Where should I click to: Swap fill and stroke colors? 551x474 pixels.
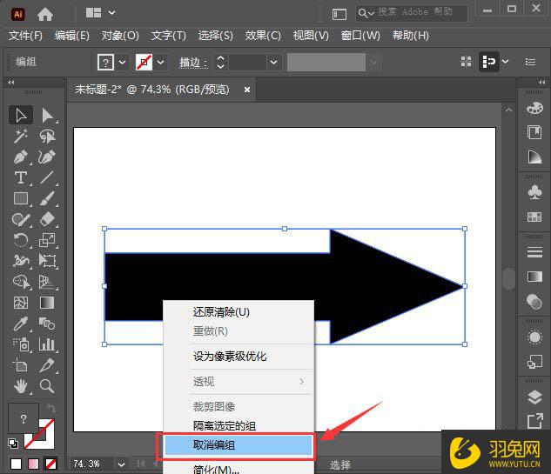[51, 409]
